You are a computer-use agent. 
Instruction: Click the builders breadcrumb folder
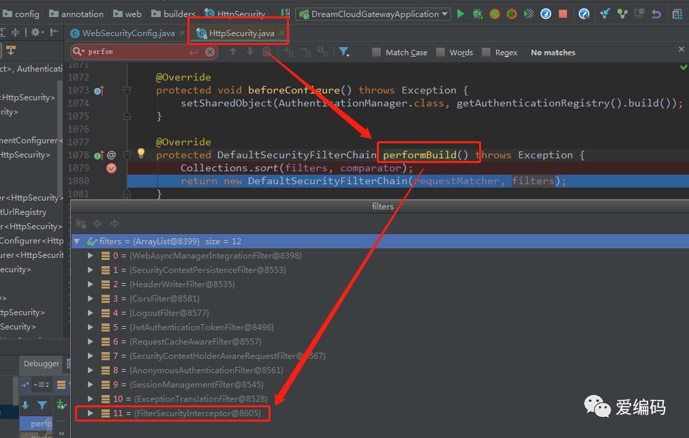174,14
